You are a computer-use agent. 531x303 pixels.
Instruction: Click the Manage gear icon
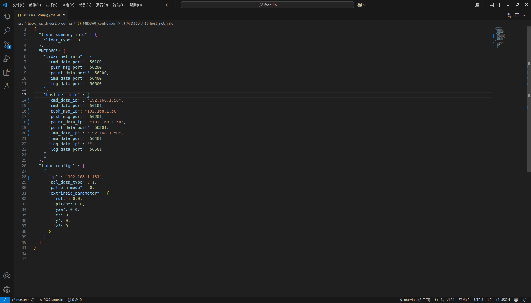7,290
